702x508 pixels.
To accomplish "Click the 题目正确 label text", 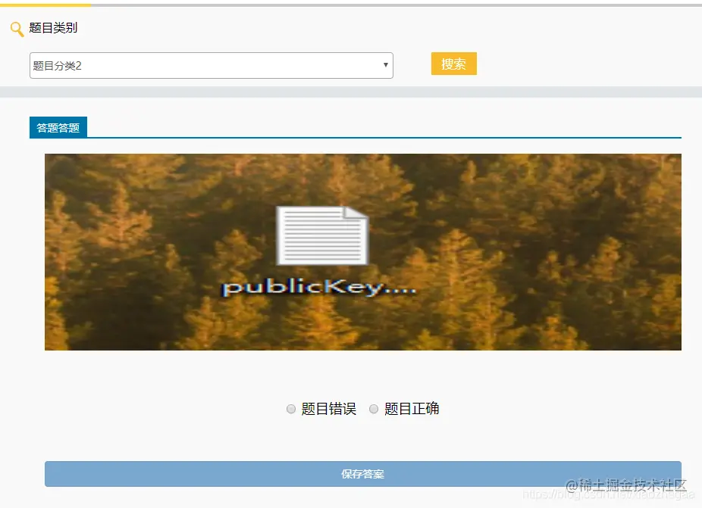I will [413, 409].
